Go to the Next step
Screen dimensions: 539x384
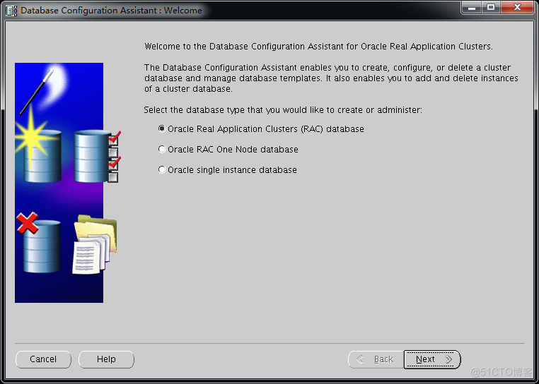(432, 359)
